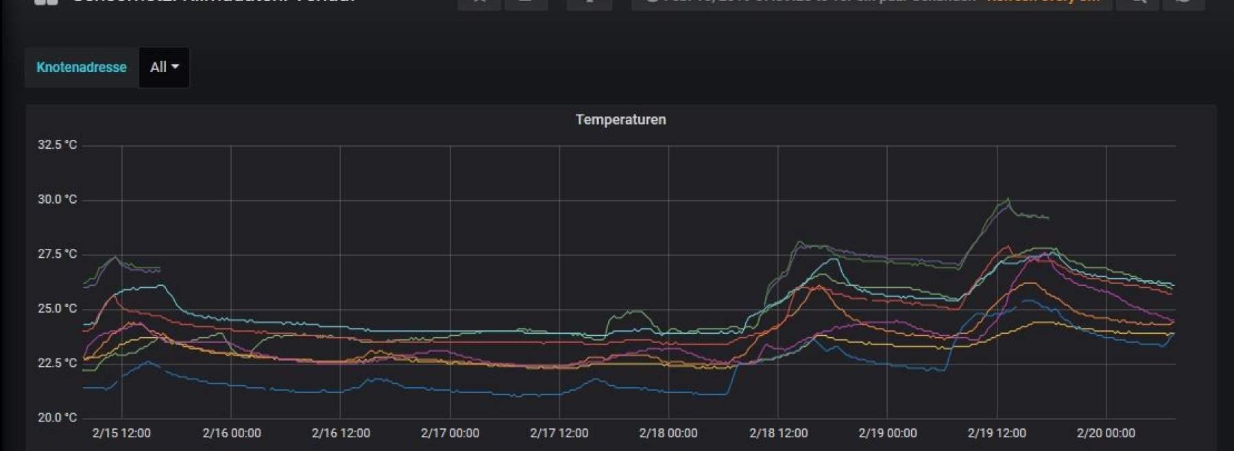Click the 2/16 00:00 time axis label
Image resolution: width=1234 pixels, height=451 pixels.
point(232,433)
